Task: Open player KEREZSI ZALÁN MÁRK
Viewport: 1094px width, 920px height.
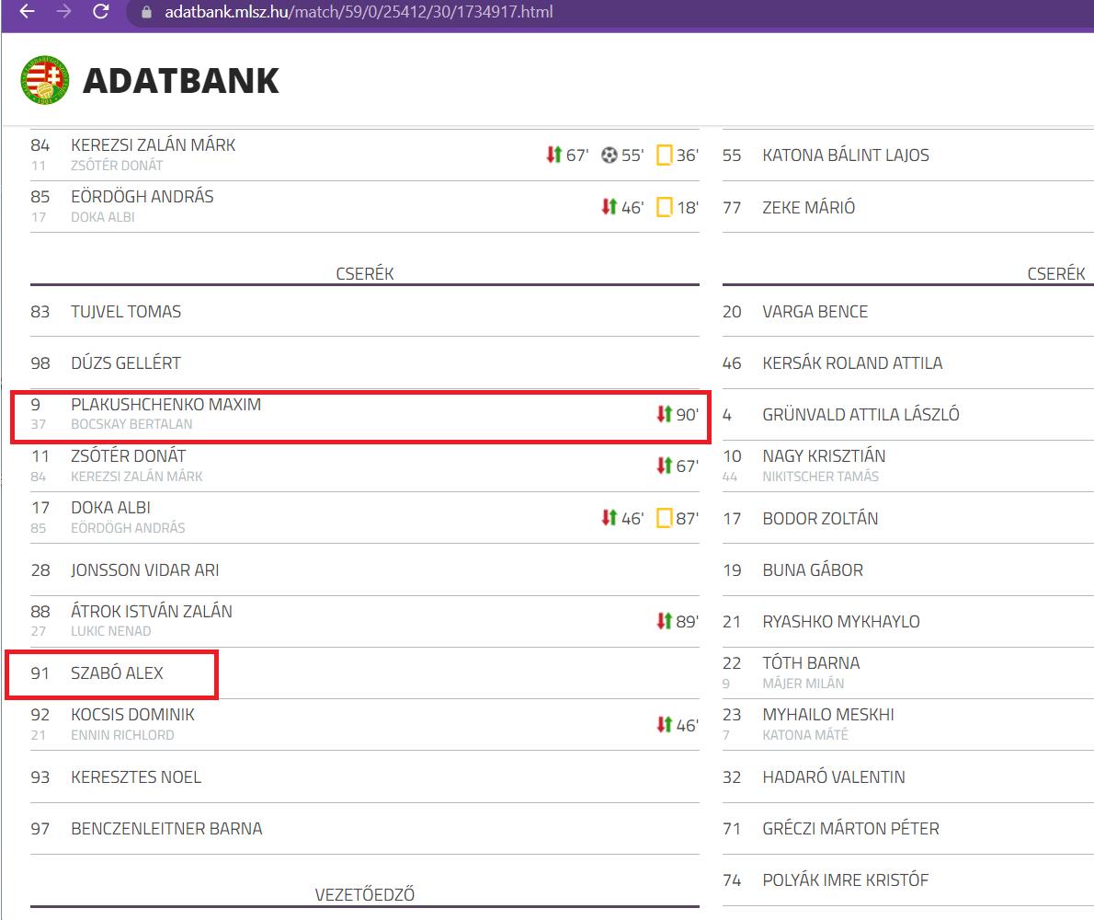Action: pyautogui.click(x=153, y=145)
